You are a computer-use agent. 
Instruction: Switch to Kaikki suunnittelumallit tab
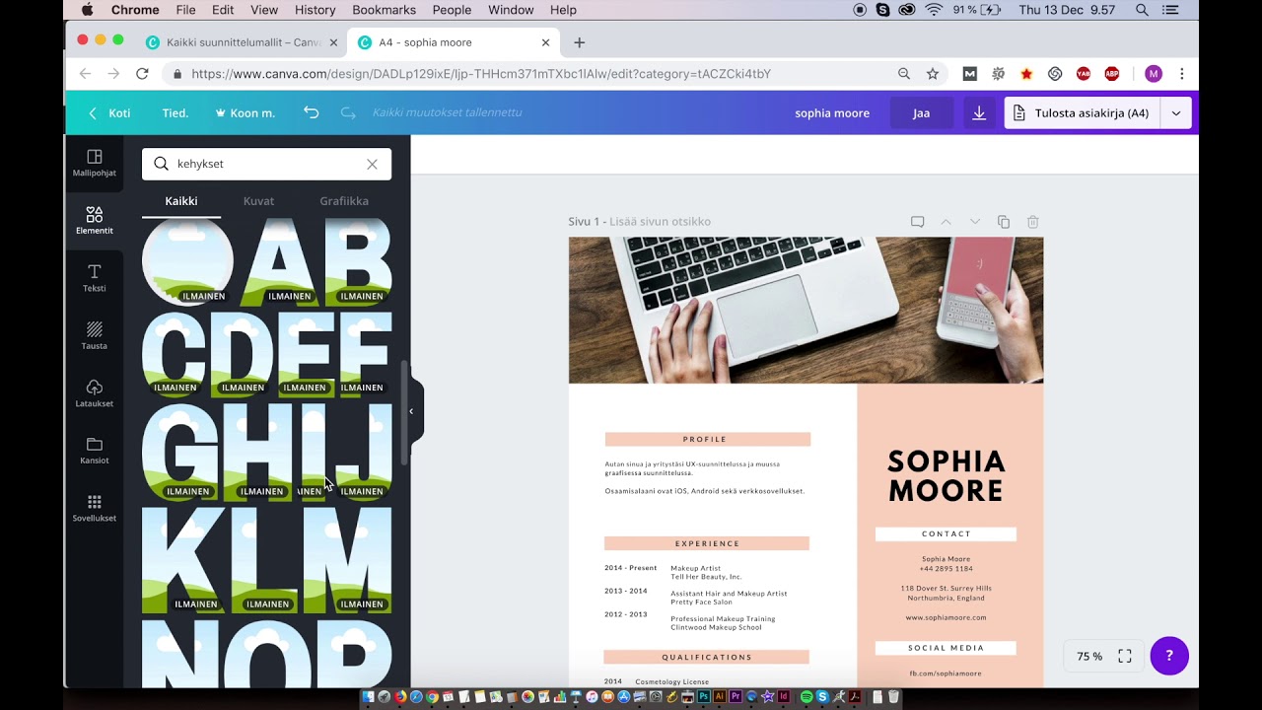[242, 42]
